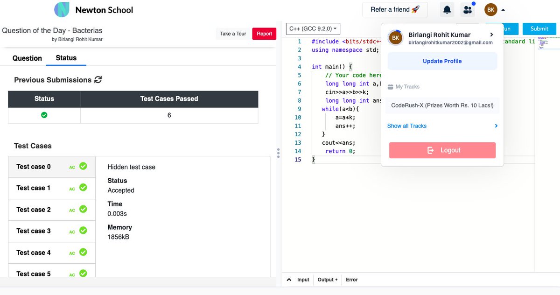Click line number 15 in editor
This screenshot has width=560, height=295.
tap(297, 160)
